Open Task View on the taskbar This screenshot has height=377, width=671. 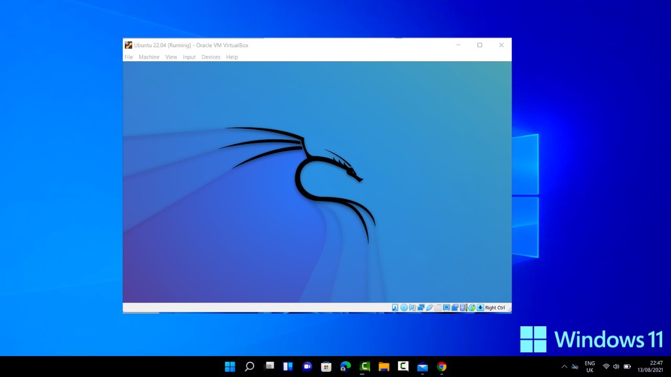click(x=269, y=367)
